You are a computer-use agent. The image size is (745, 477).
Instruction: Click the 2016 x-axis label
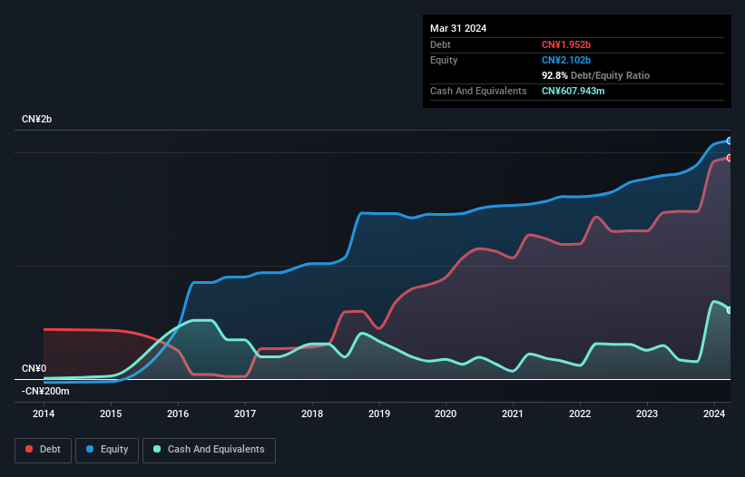pos(178,414)
